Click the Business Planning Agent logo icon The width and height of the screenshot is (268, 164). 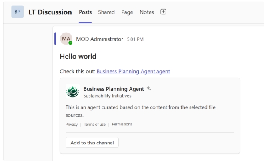pyautogui.click(x=72, y=92)
